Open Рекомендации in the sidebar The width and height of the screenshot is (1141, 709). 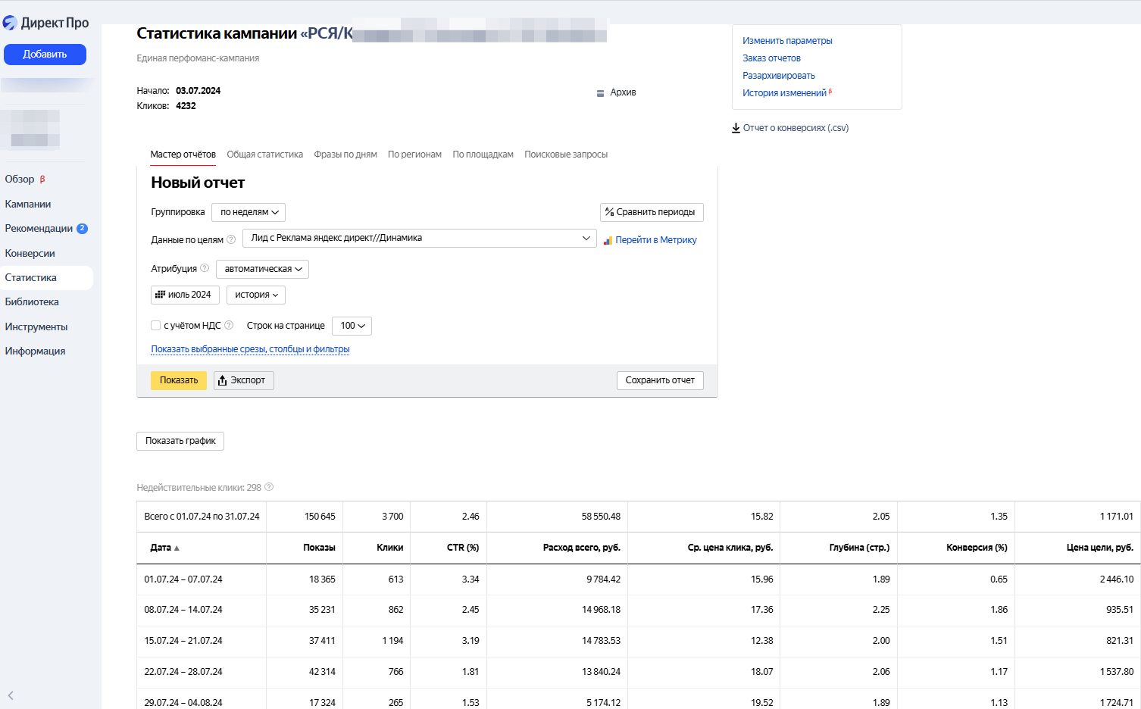pyautogui.click(x=39, y=229)
